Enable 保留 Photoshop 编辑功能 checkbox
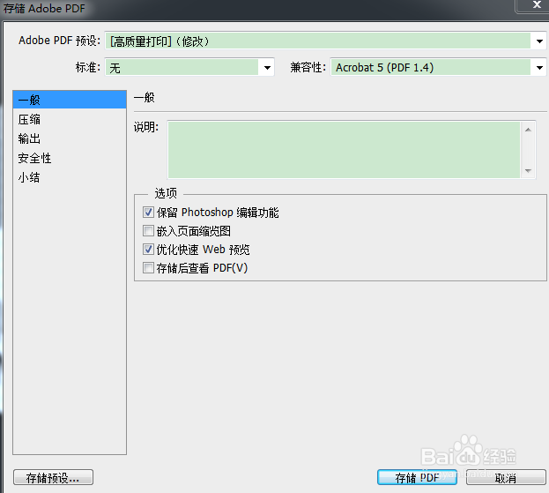 [148, 213]
